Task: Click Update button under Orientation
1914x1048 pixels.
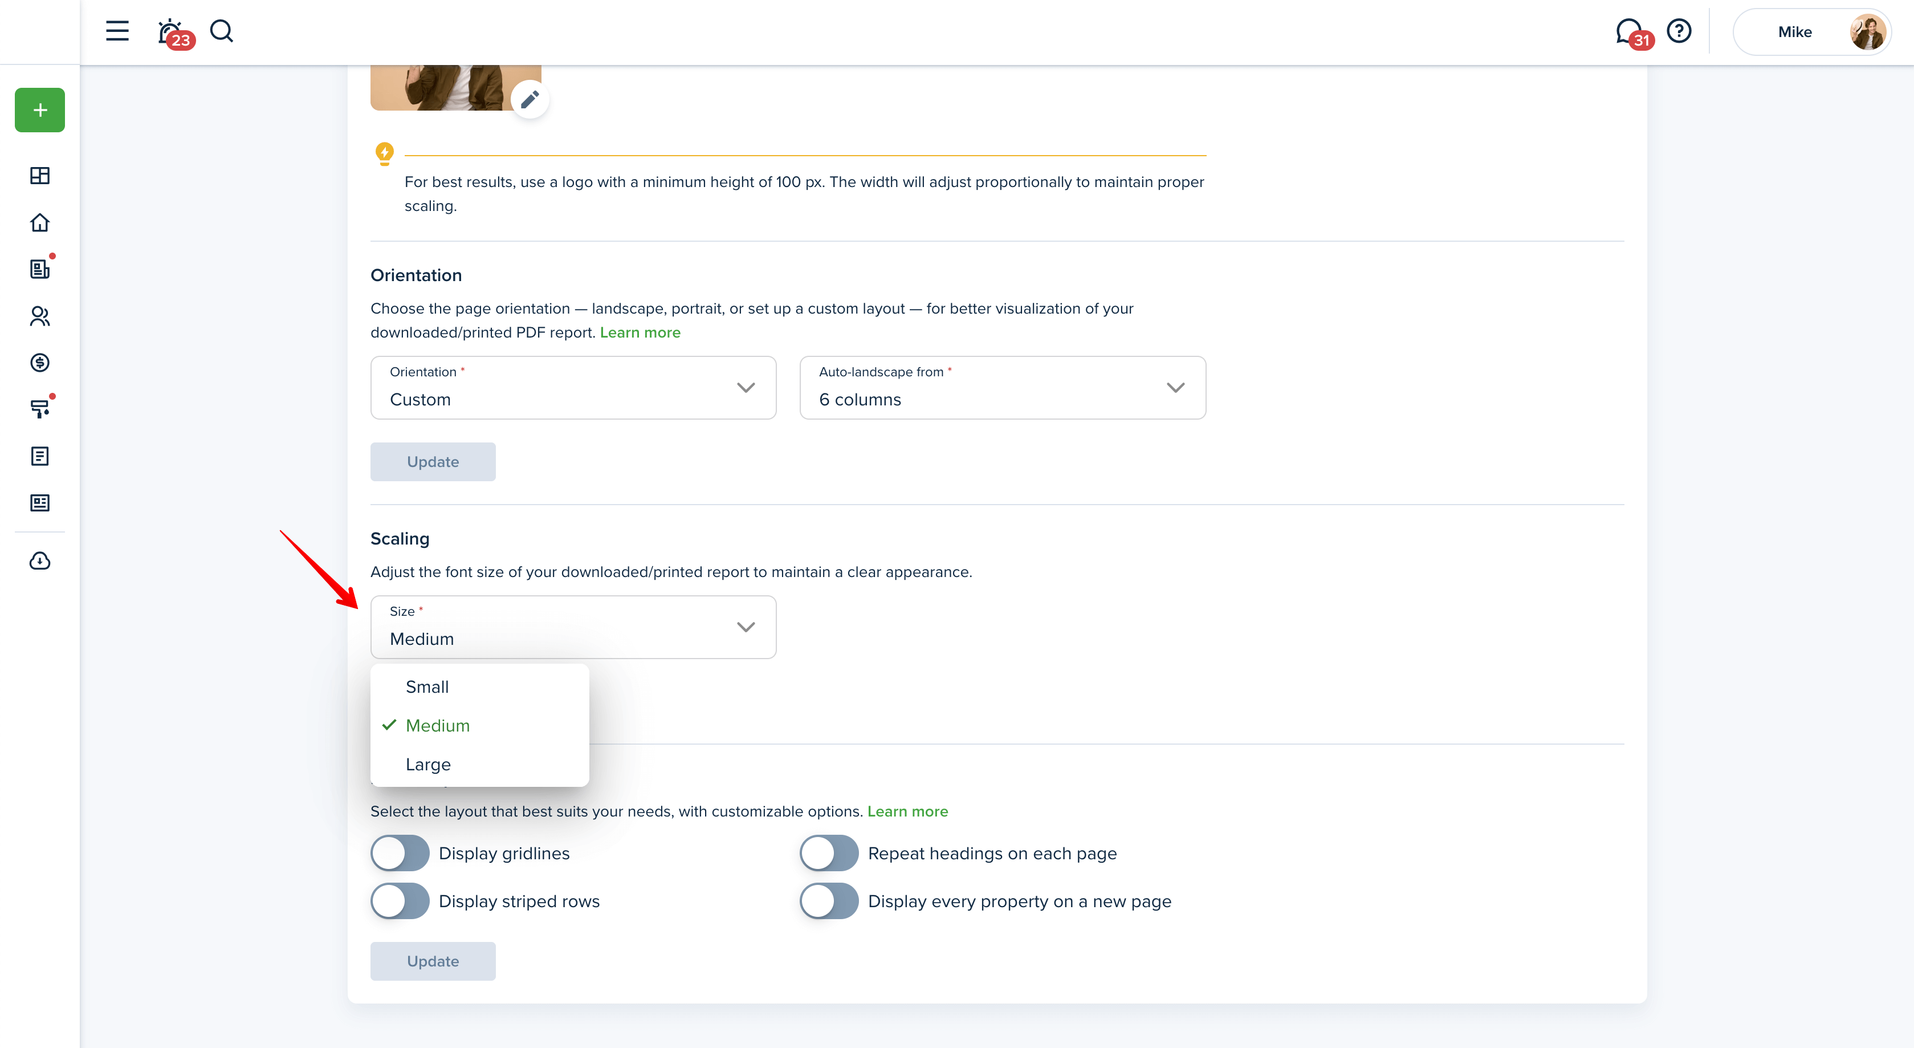Action: [x=433, y=462]
